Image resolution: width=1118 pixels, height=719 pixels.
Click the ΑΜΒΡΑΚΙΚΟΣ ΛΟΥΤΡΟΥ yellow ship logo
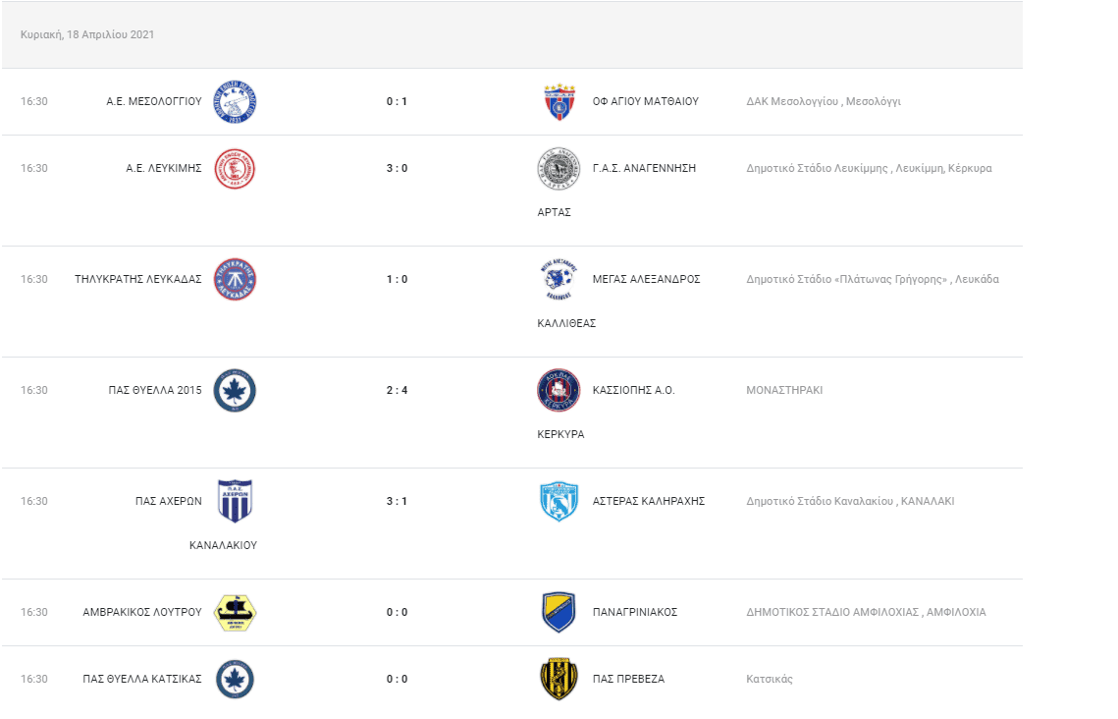[x=236, y=613]
